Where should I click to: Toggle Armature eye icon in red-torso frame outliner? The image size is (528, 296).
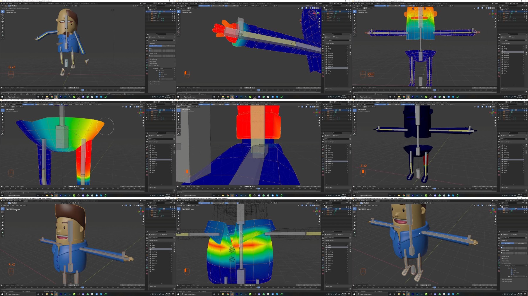coord(348,110)
